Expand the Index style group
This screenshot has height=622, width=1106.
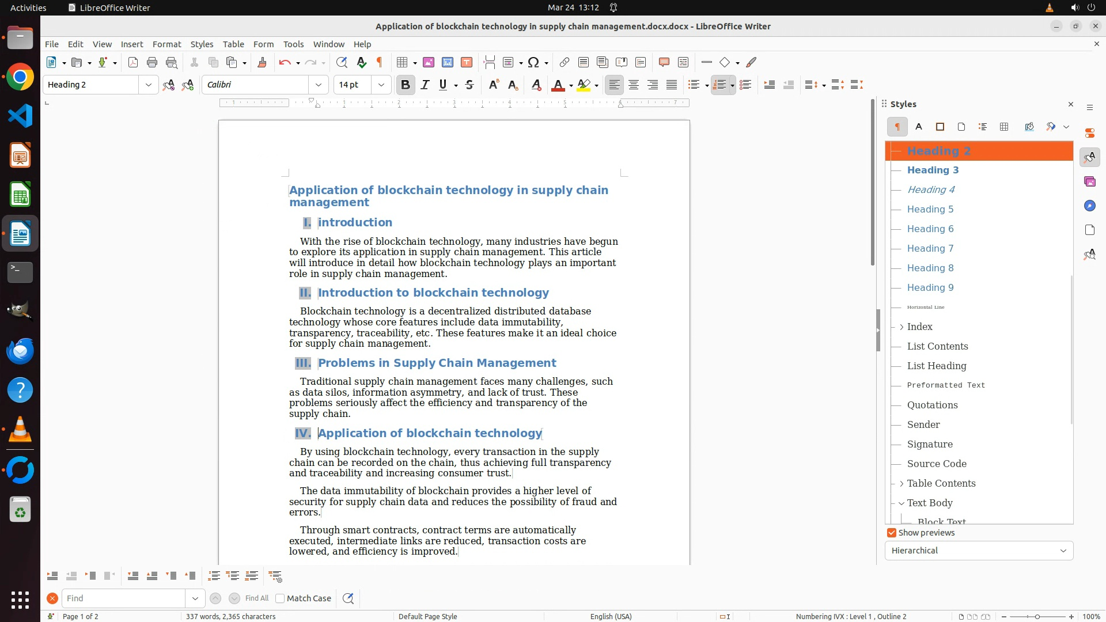[x=902, y=327]
